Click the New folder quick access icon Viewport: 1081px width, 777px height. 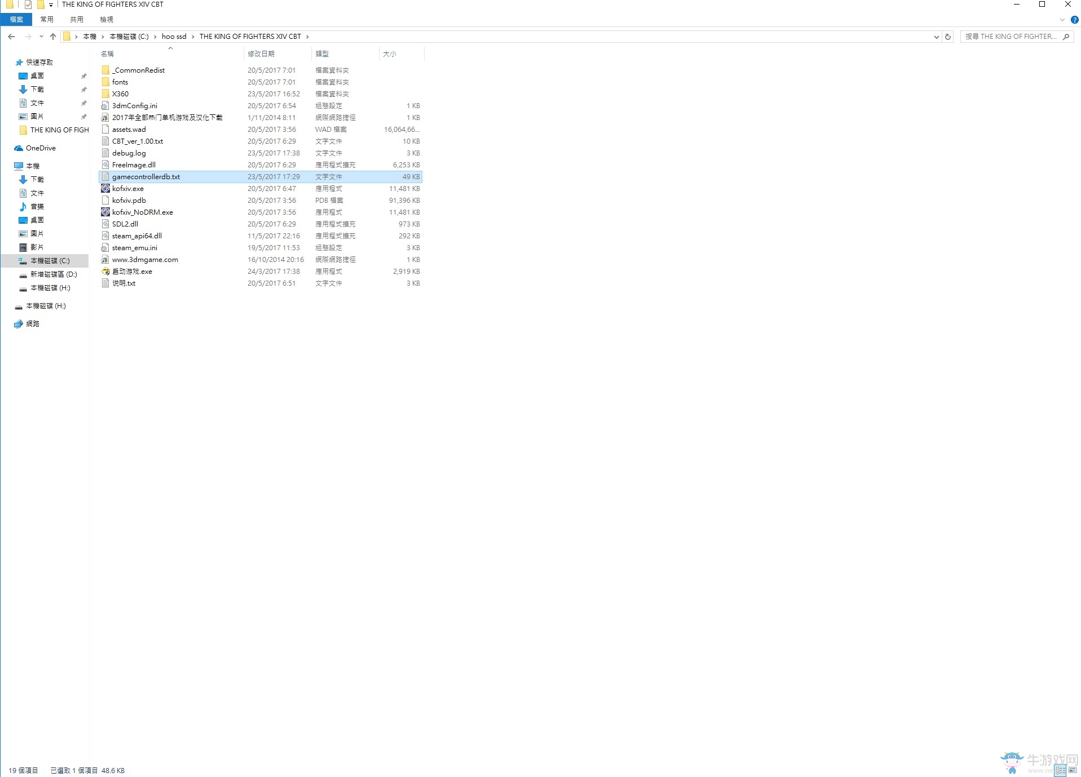click(x=41, y=5)
